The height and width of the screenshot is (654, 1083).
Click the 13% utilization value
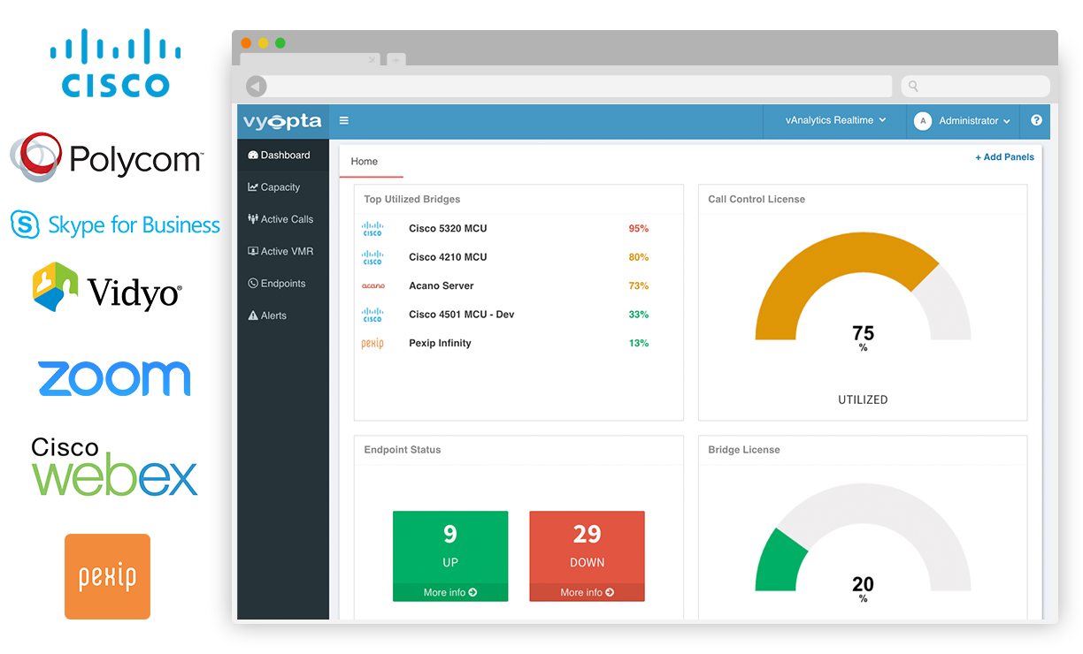click(639, 343)
